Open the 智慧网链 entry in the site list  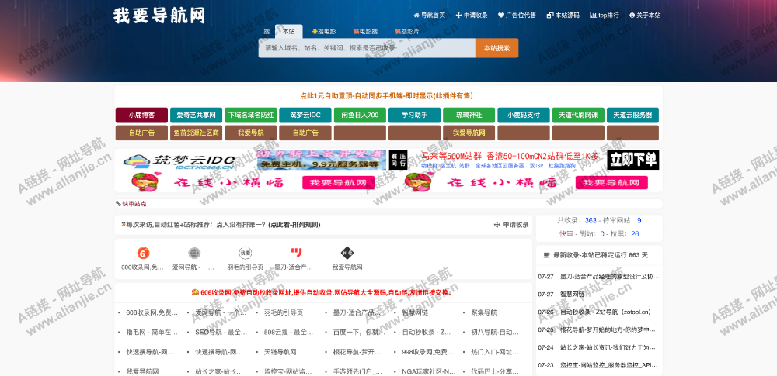point(415,312)
